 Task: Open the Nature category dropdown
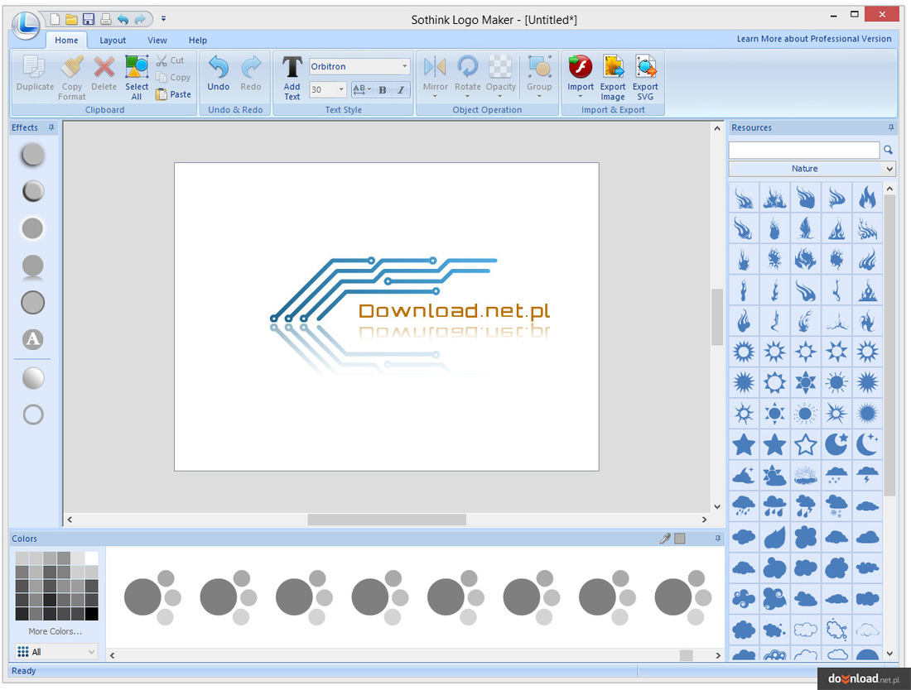click(812, 168)
